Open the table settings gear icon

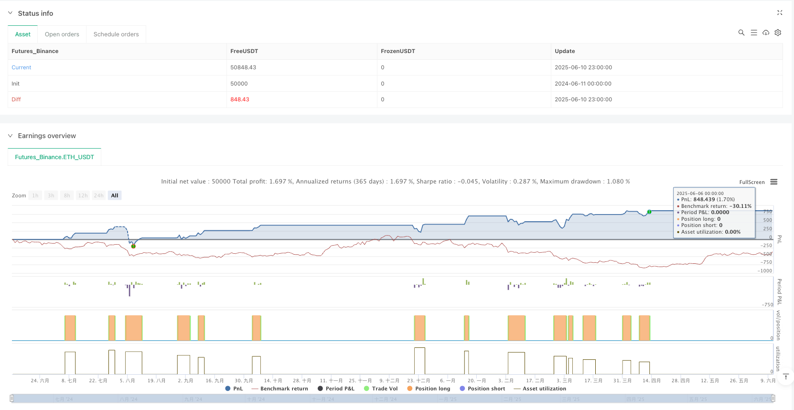tap(778, 32)
